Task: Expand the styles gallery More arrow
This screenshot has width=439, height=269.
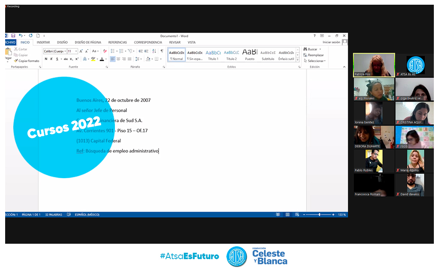Action: (x=298, y=60)
